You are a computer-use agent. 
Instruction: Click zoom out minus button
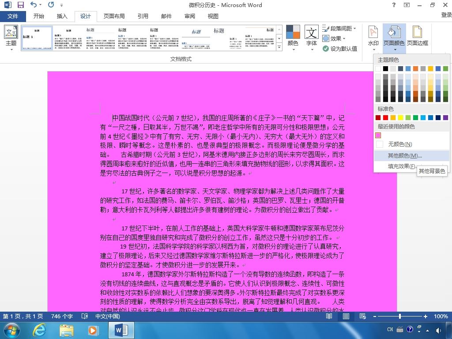point(374,316)
